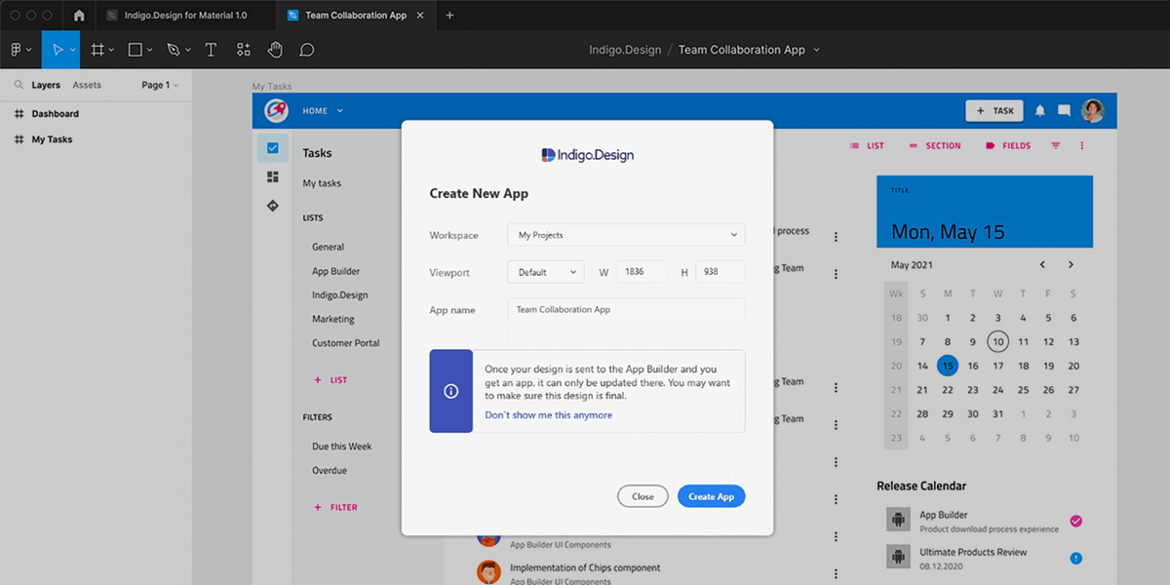This screenshot has height=585, width=1170.
Task: Open the Resources components tool
Action: coord(244,50)
